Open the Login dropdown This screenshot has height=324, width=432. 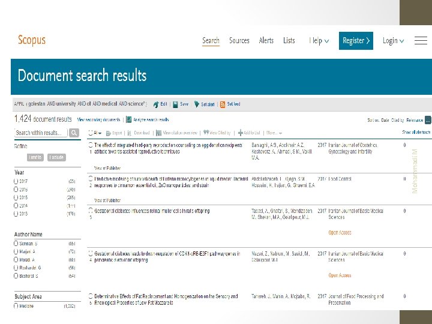[393, 41]
